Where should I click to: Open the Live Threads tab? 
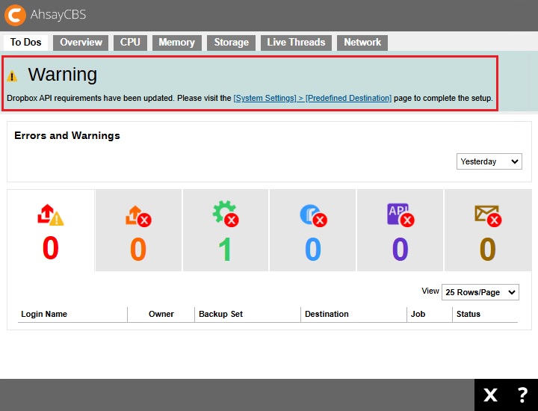(x=296, y=43)
